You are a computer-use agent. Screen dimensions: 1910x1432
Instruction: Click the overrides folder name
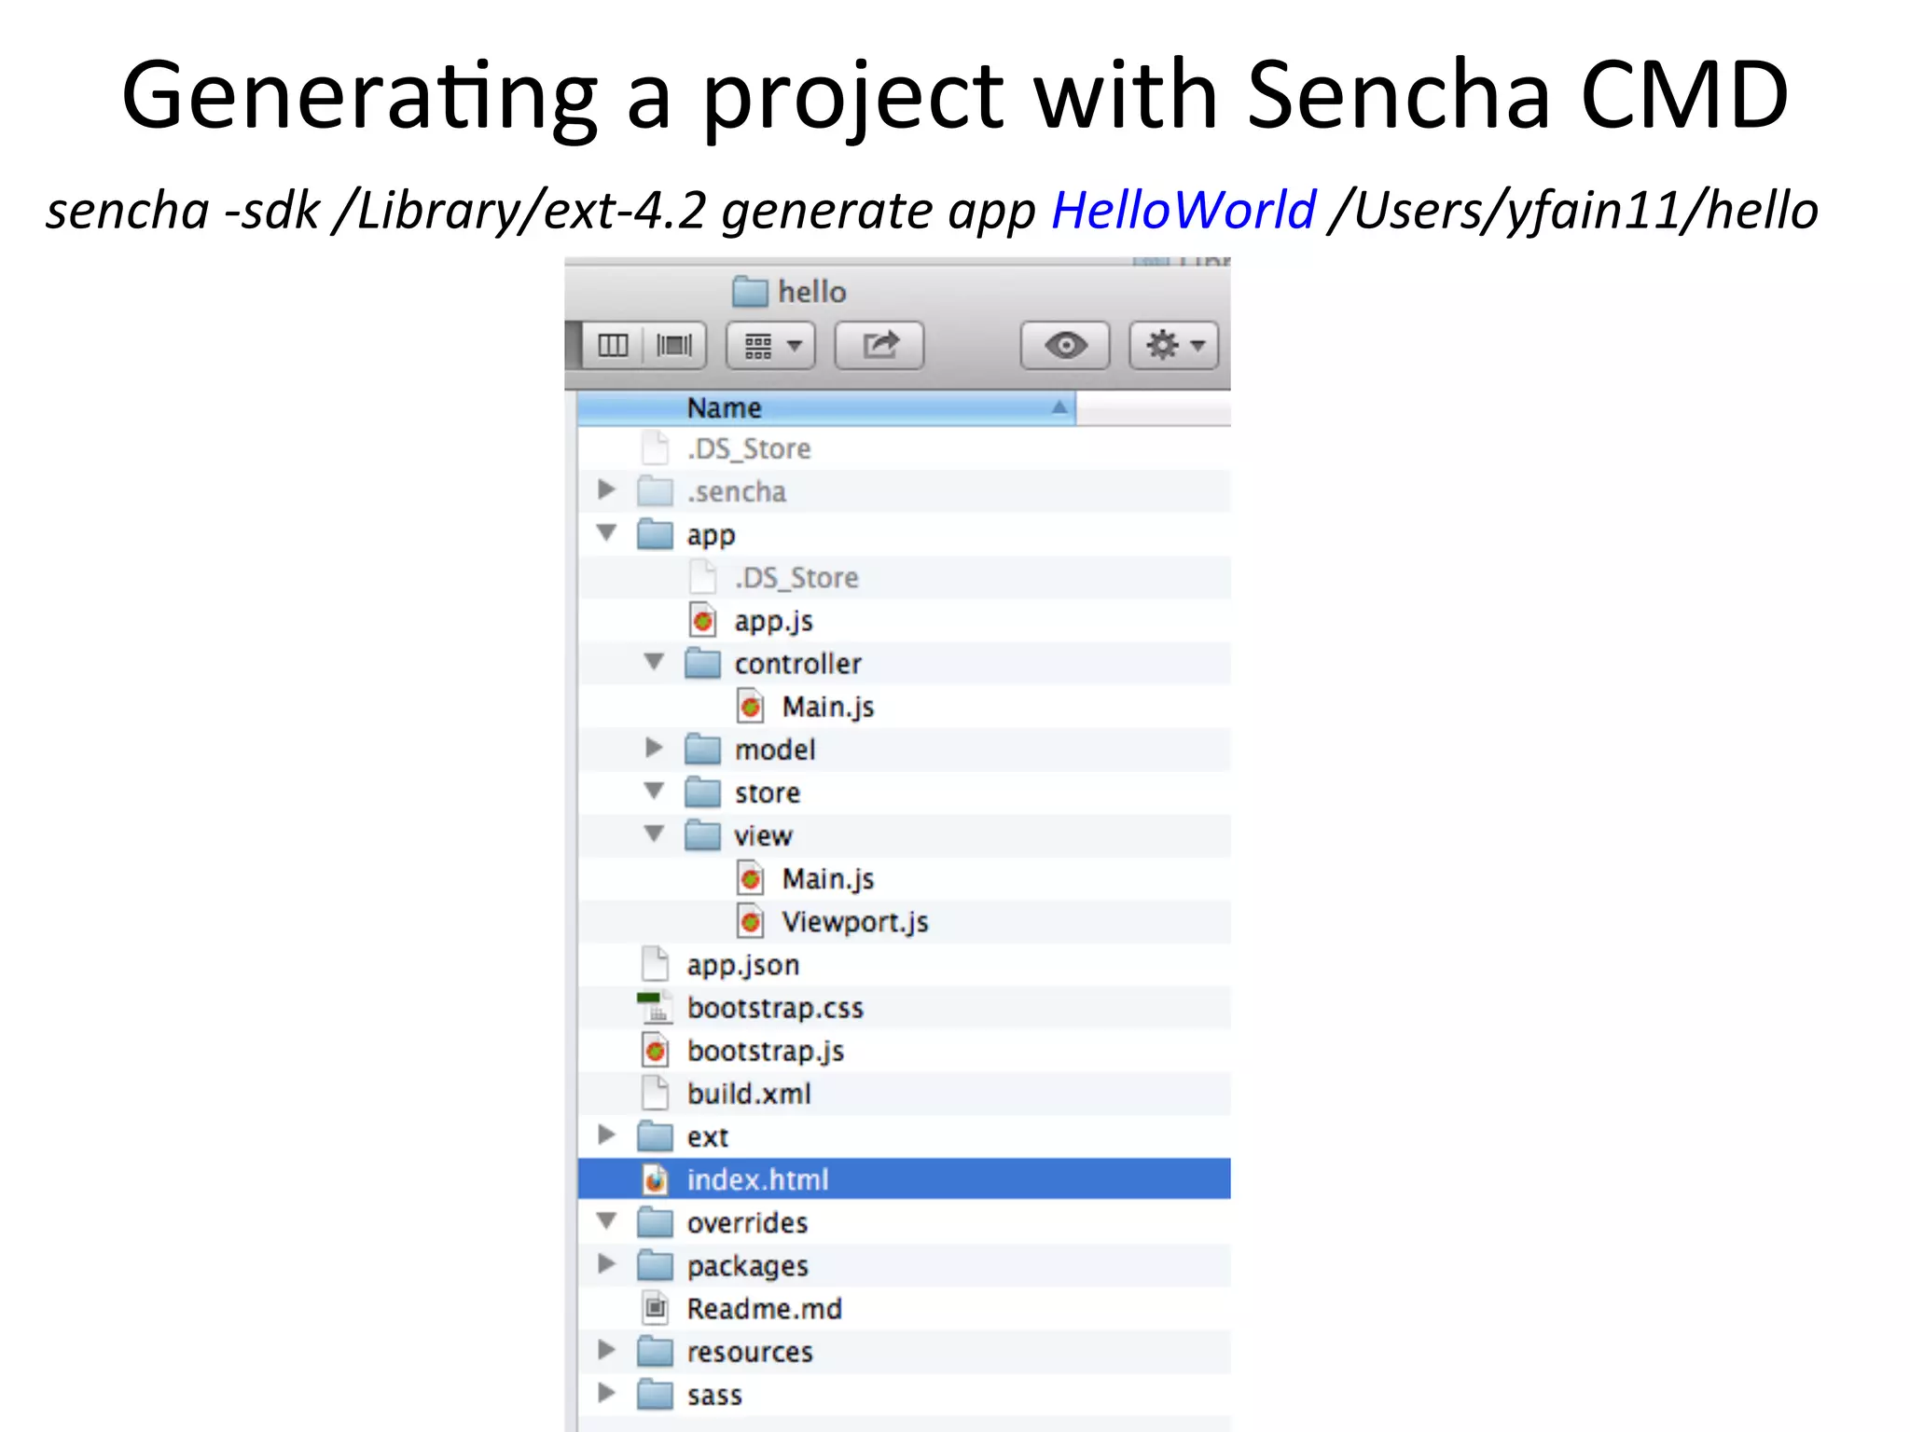(x=747, y=1222)
